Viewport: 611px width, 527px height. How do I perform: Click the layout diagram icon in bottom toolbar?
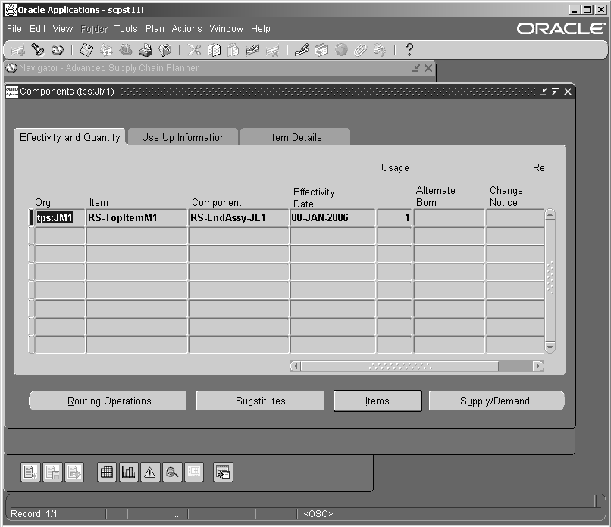(193, 472)
